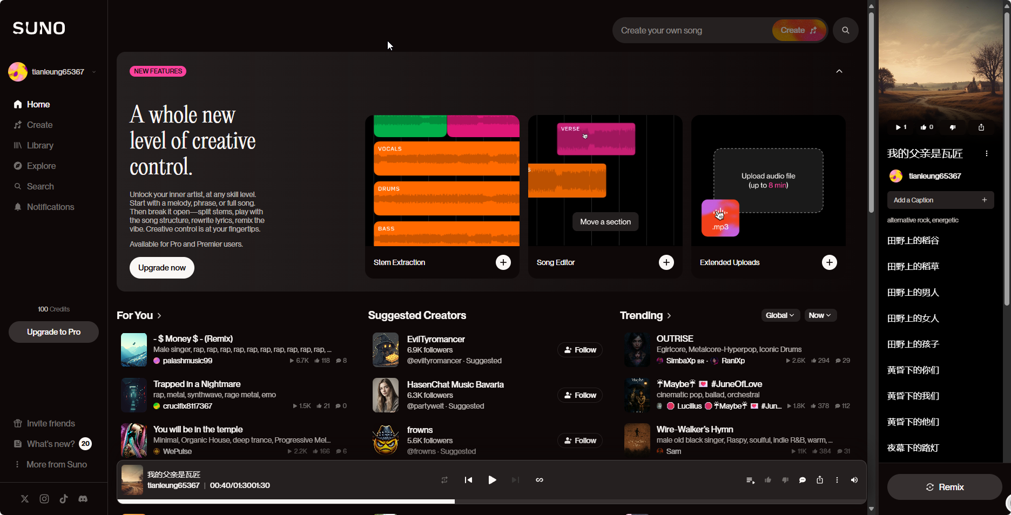Click the Suno logo
The width and height of the screenshot is (1011, 515).
[39, 28]
